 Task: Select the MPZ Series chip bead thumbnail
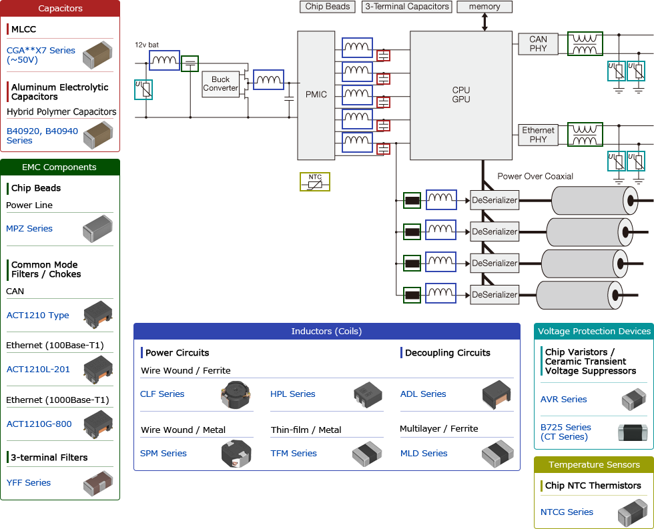[x=97, y=227]
